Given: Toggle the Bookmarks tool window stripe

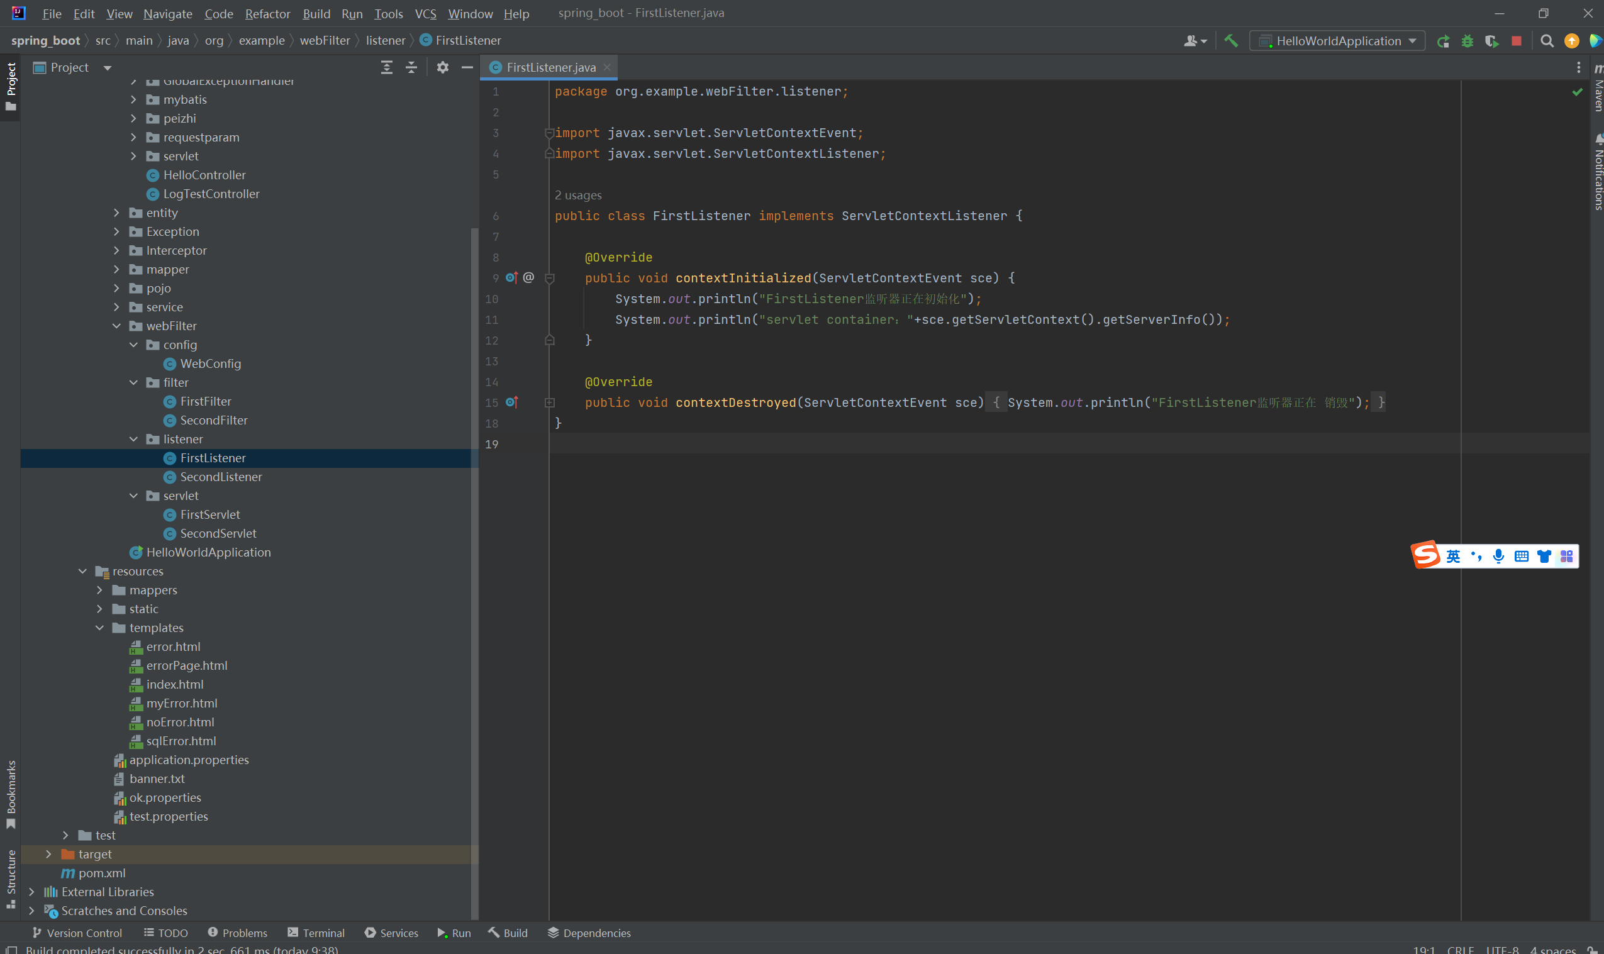Looking at the screenshot, I should pyautogui.click(x=11, y=794).
